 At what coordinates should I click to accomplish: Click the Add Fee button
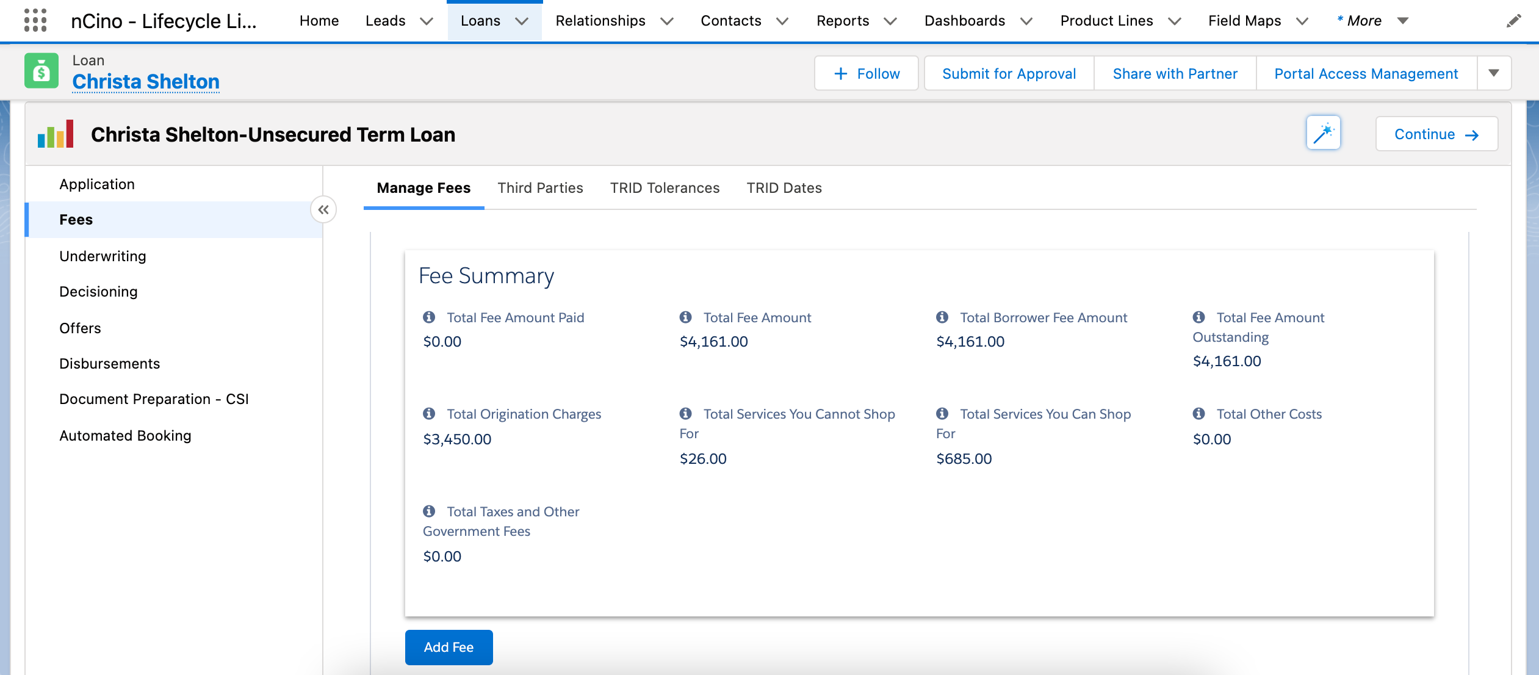click(x=449, y=647)
